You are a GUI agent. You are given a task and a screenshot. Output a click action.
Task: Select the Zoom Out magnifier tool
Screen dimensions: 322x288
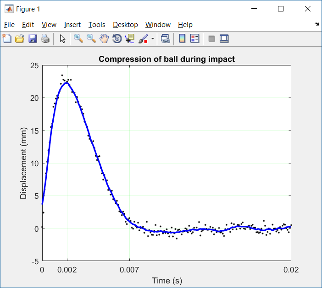pyautogui.click(x=91, y=39)
